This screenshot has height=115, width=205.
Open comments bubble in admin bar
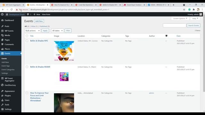[28, 14]
